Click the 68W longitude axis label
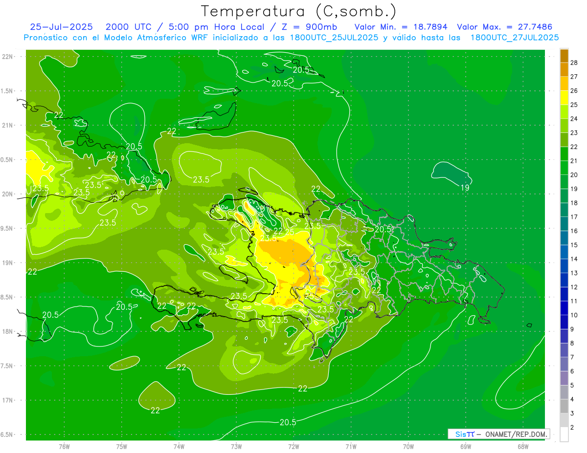The width and height of the screenshot is (587, 453). [x=522, y=447]
